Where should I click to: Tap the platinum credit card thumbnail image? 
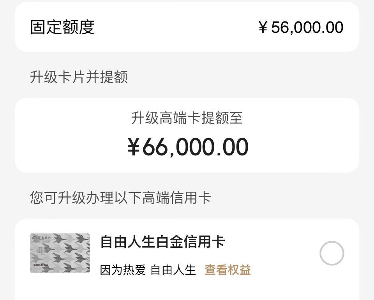pos(60,253)
